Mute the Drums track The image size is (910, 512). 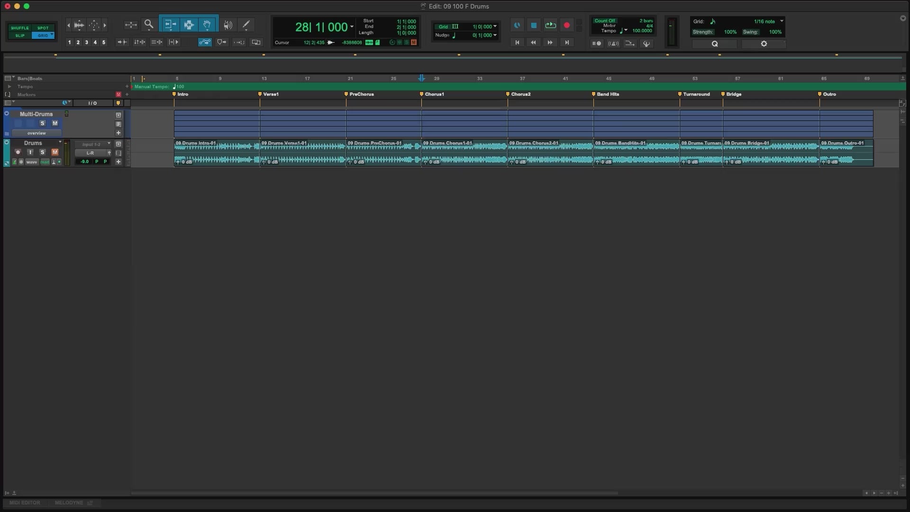pos(55,152)
